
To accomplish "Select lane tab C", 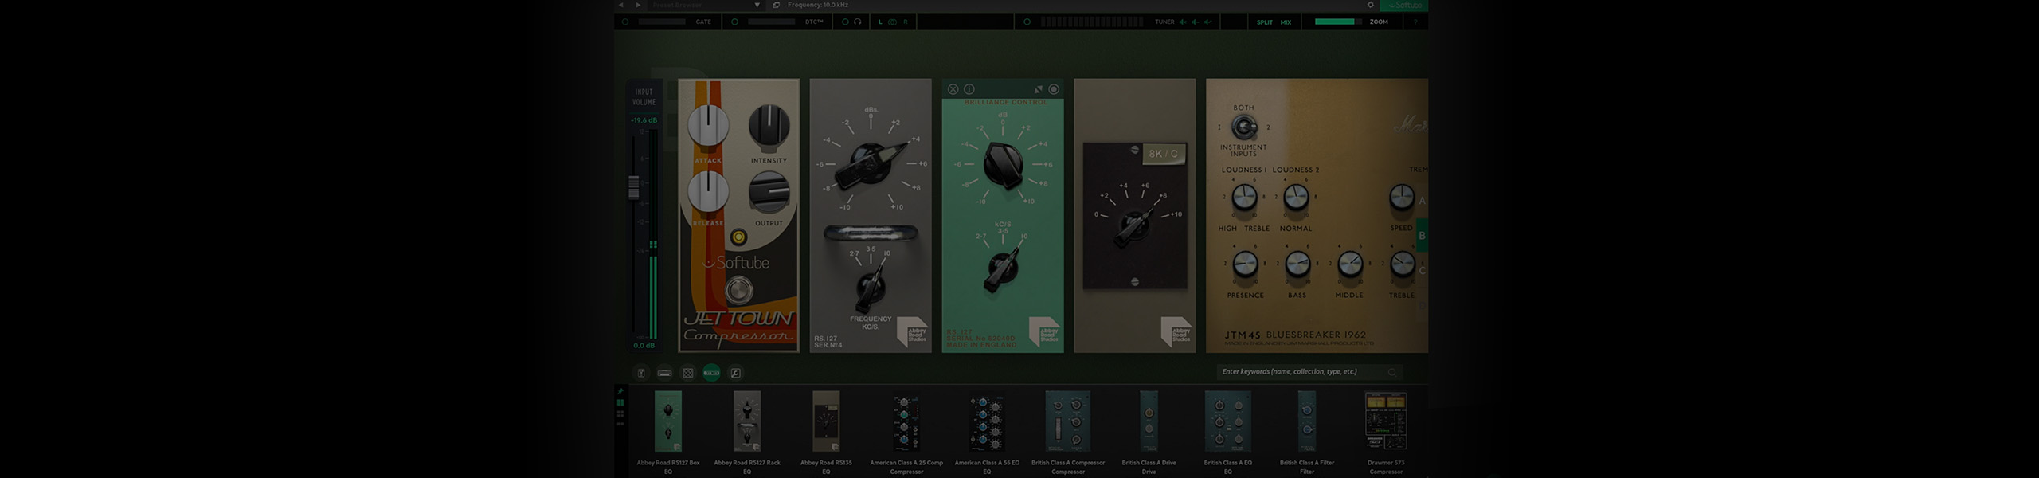I will (1422, 271).
